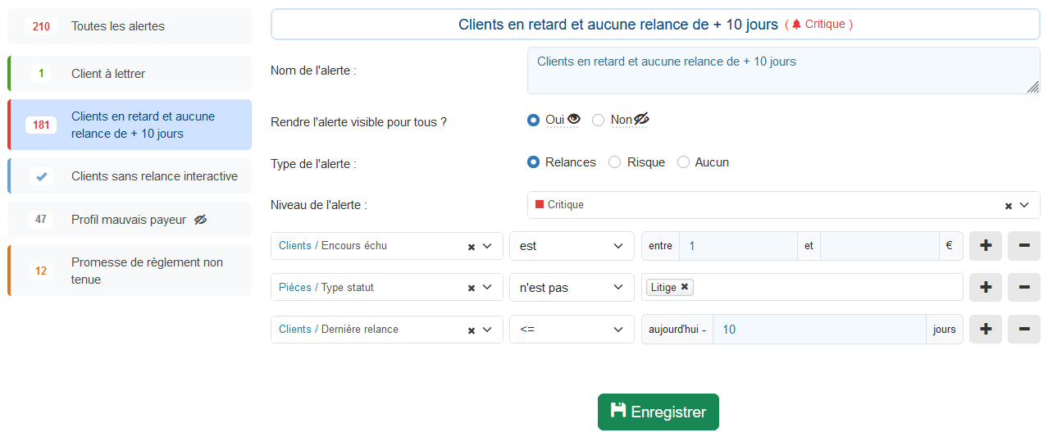This screenshot has width=1048, height=437.
Task: Choose the Aucun alert type
Action: 683,162
